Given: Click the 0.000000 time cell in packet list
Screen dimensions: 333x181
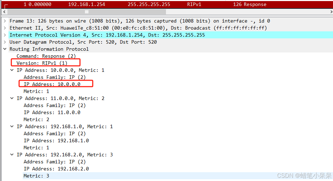Looking at the screenshot, I should click(40, 5).
